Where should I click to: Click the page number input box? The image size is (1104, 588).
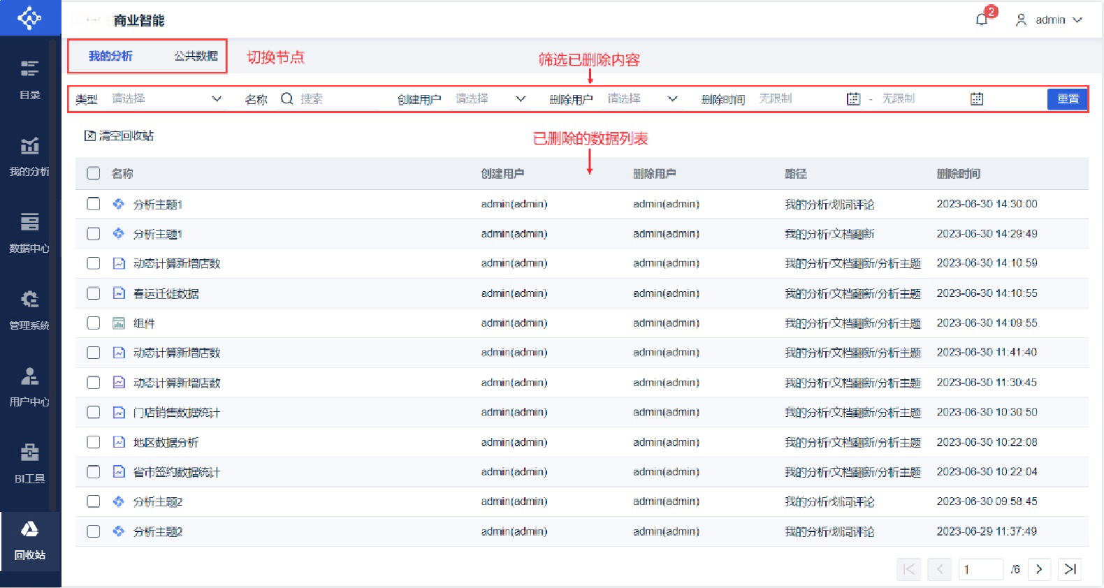(980, 569)
